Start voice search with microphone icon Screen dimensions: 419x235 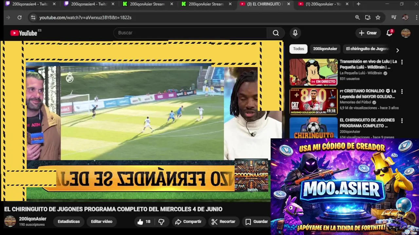[295, 33]
